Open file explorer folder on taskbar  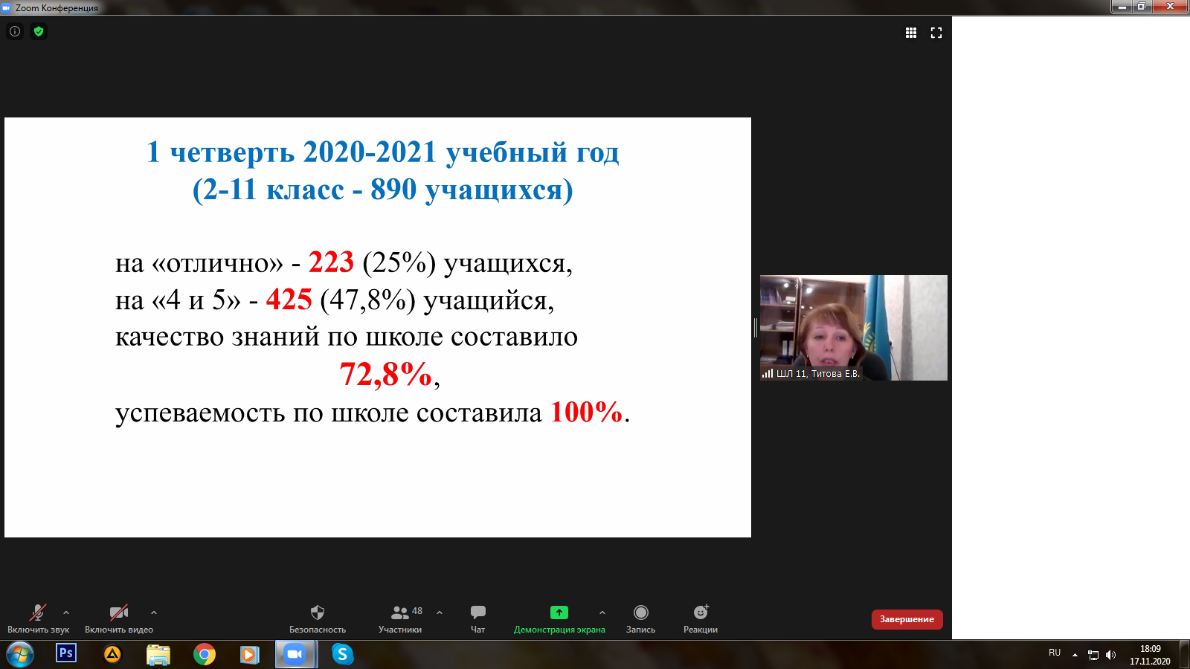158,654
